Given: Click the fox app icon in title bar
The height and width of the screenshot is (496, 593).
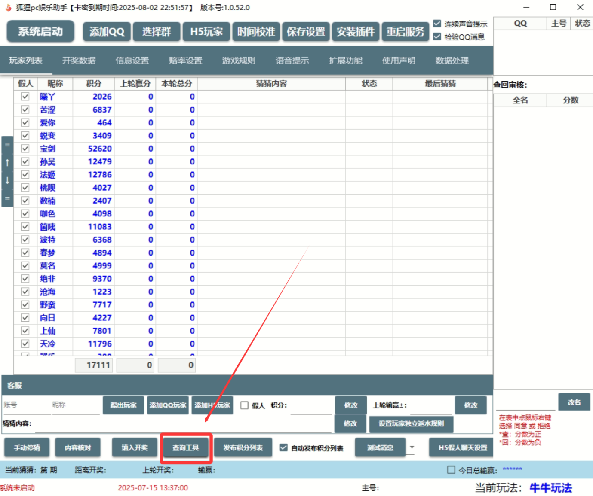Looking at the screenshot, I should [8, 8].
